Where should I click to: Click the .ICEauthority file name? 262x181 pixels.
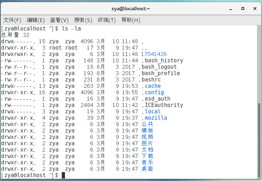coord(162,105)
